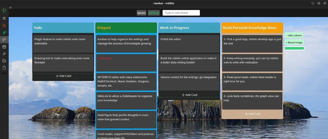Add a card to Build Personal knowledge Base
The image size is (328, 139).
(x=252, y=114)
